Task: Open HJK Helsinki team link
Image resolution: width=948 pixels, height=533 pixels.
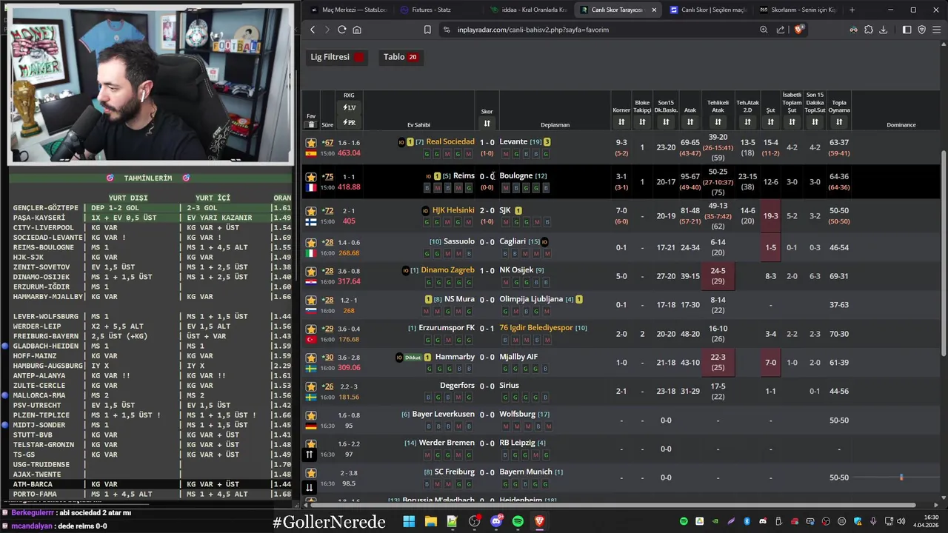Action: click(x=453, y=210)
